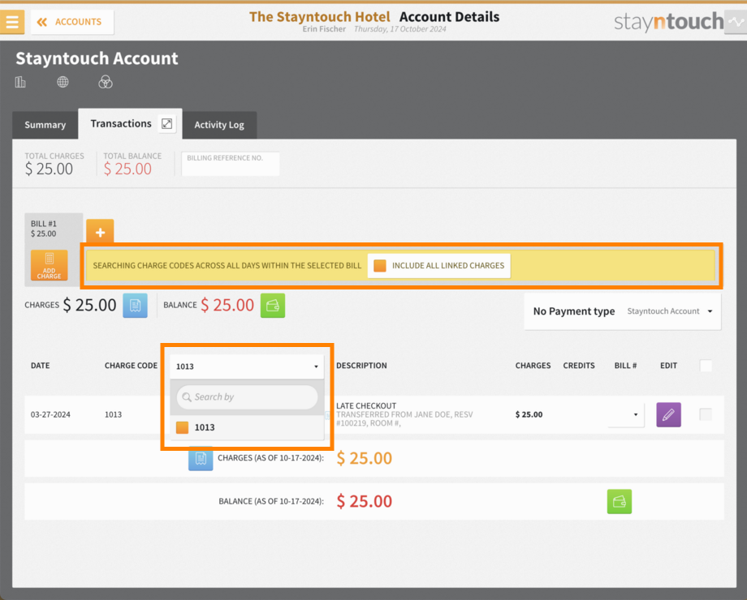Select the Late Checkout row checkbox
747x600 pixels.
pyautogui.click(x=706, y=414)
